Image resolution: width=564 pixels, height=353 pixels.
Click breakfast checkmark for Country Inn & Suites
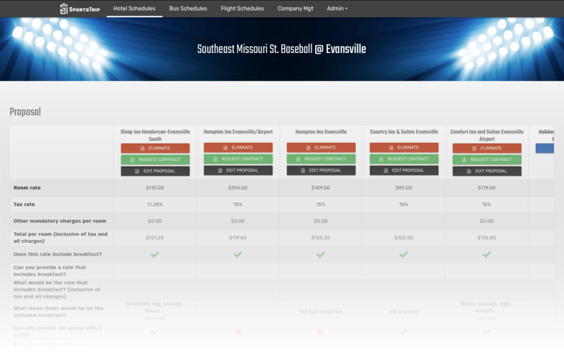coord(403,255)
